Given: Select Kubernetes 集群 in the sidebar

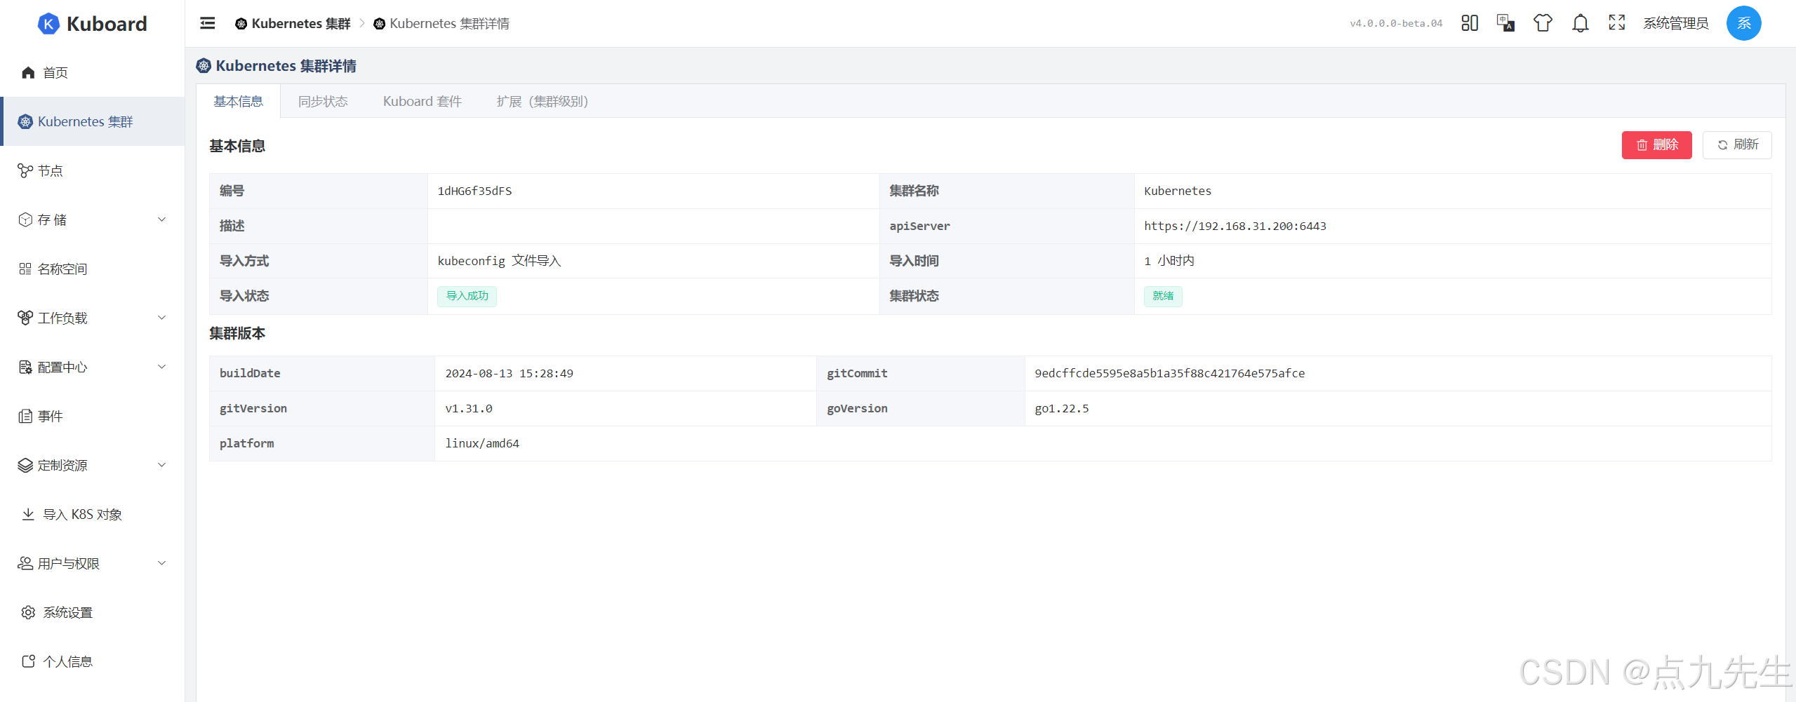Looking at the screenshot, I should (93, 121).
